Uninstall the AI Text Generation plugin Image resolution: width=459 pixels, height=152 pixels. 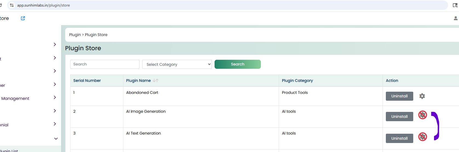coord(399,138)
